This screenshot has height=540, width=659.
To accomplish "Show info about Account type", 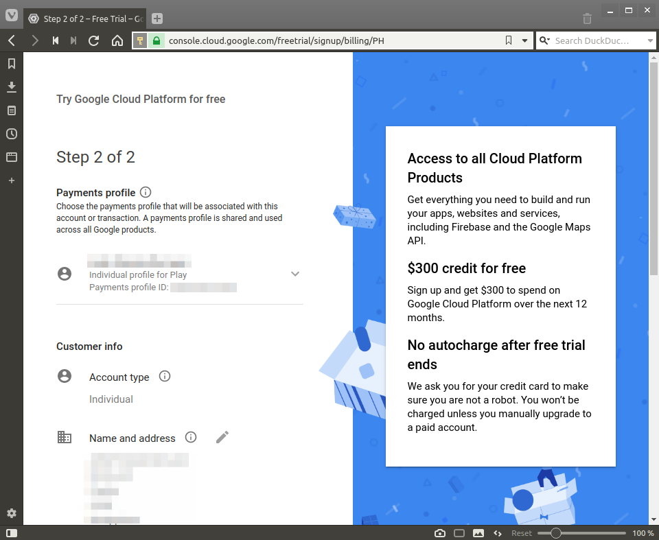I will pos(165,376).
